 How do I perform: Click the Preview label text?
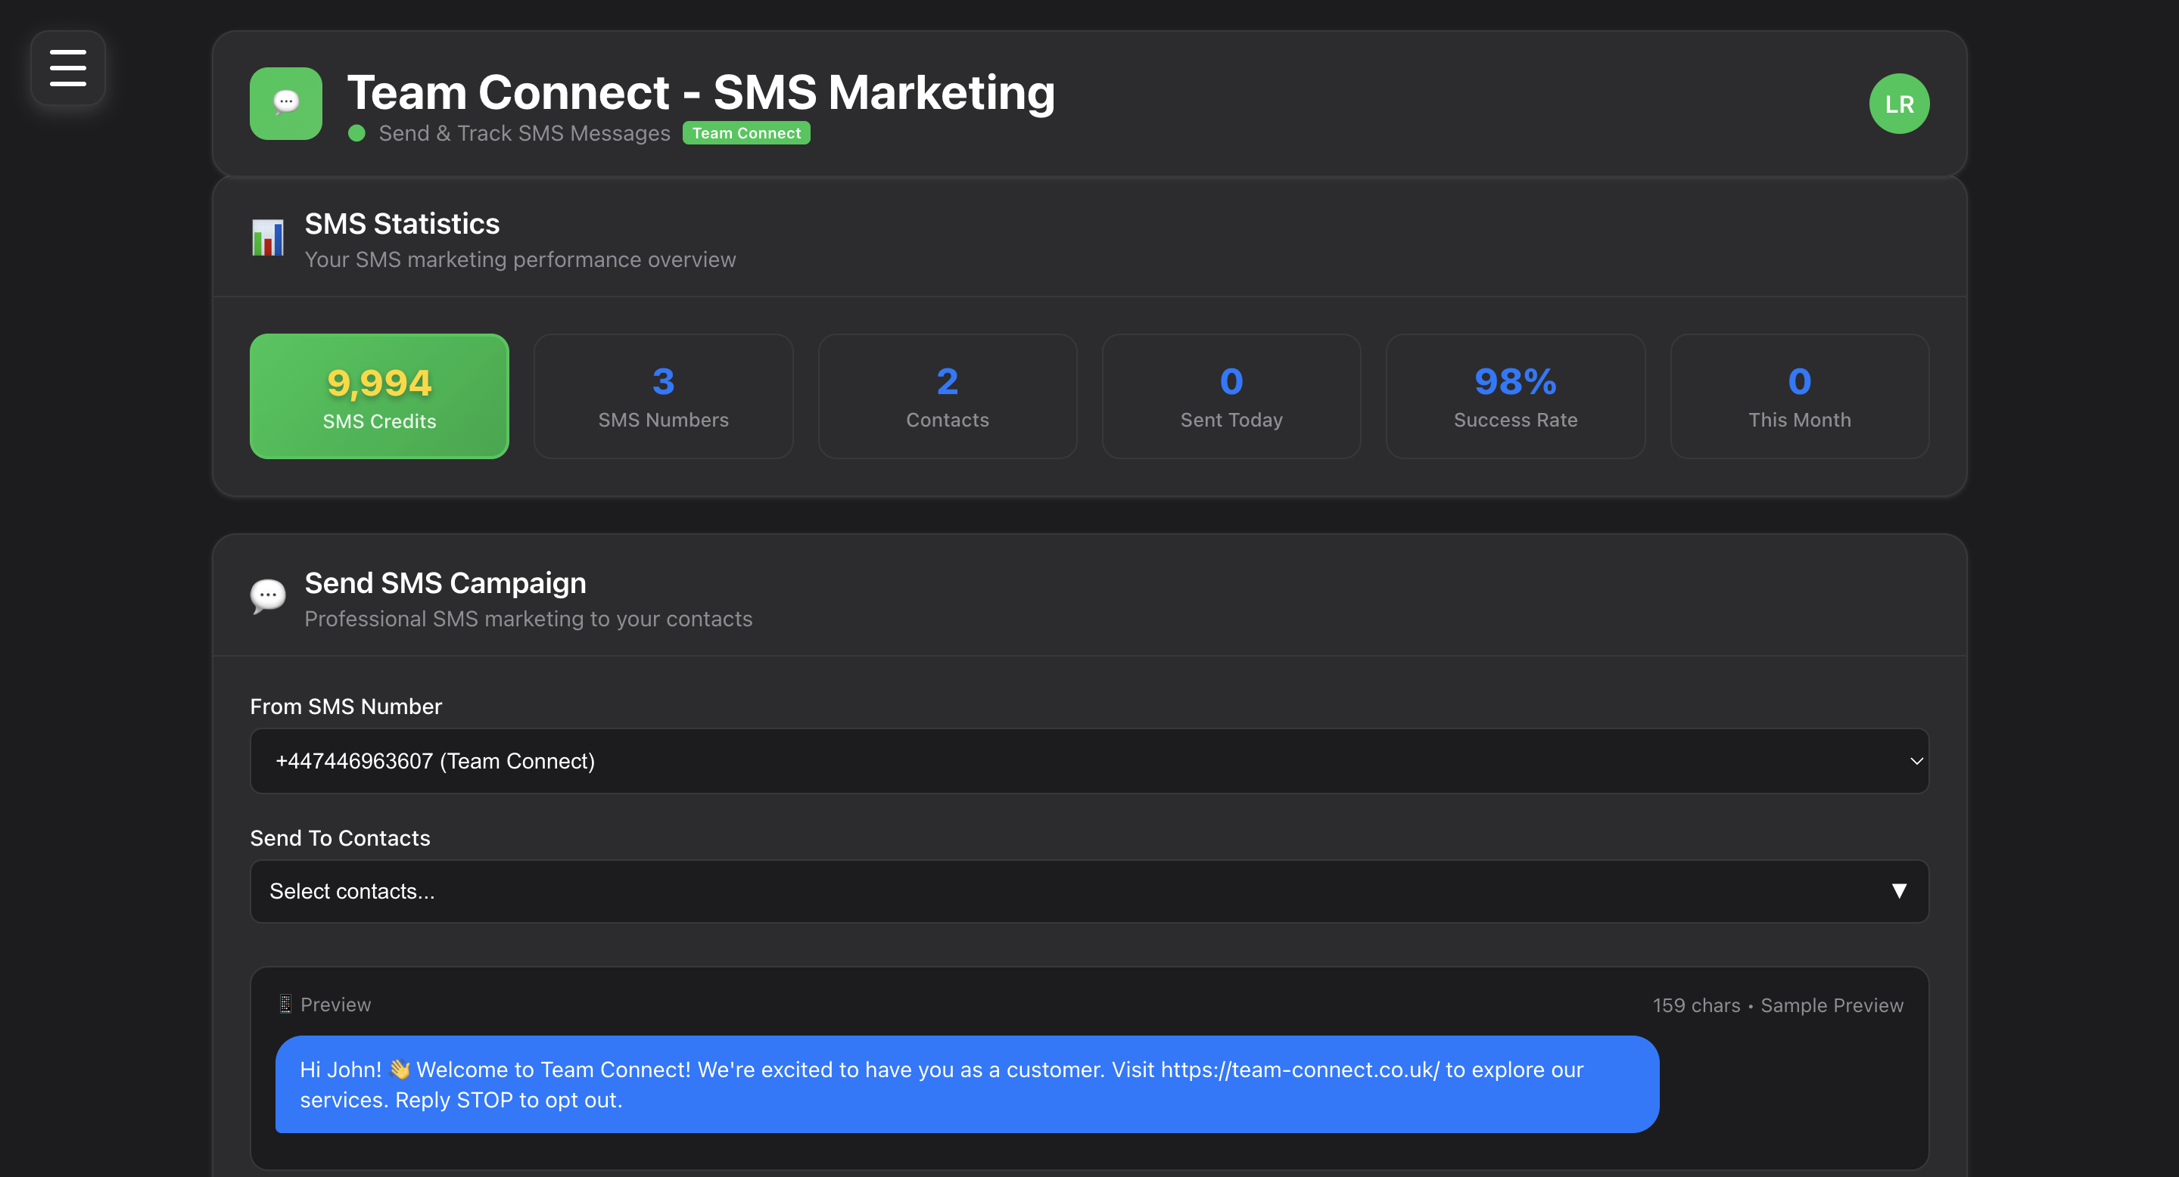[336, 1005]
